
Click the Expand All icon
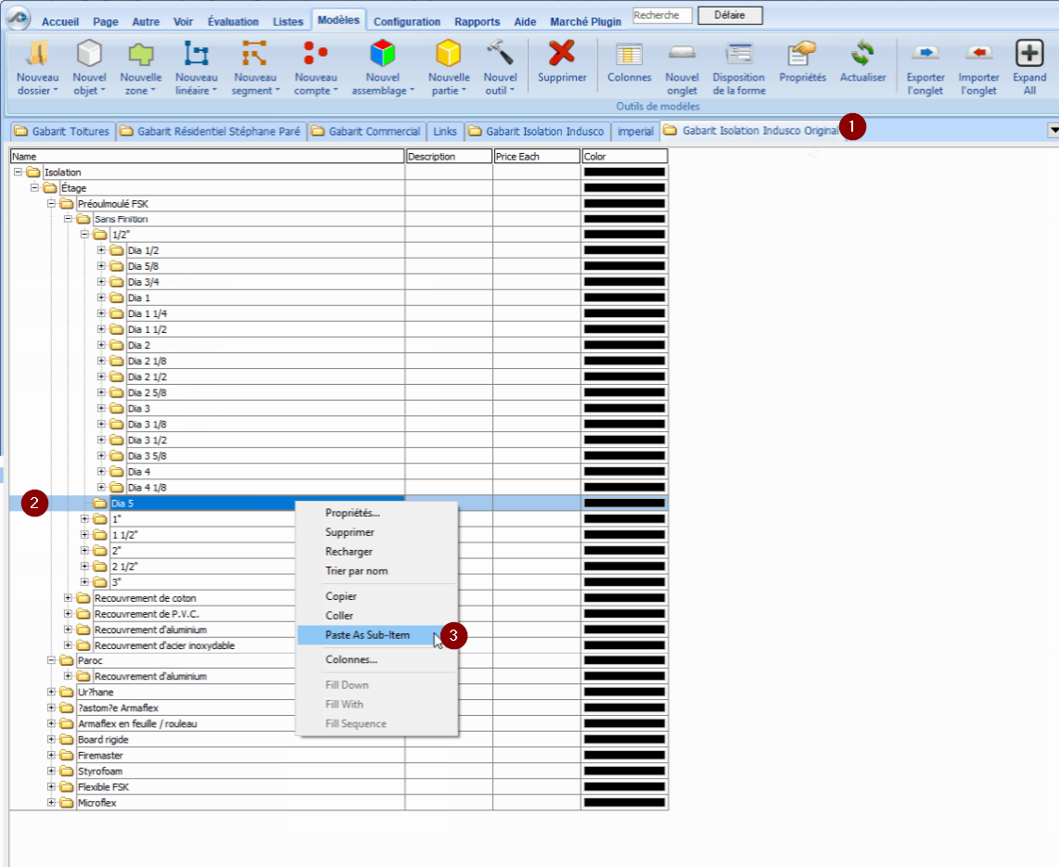click(1029, 54)
